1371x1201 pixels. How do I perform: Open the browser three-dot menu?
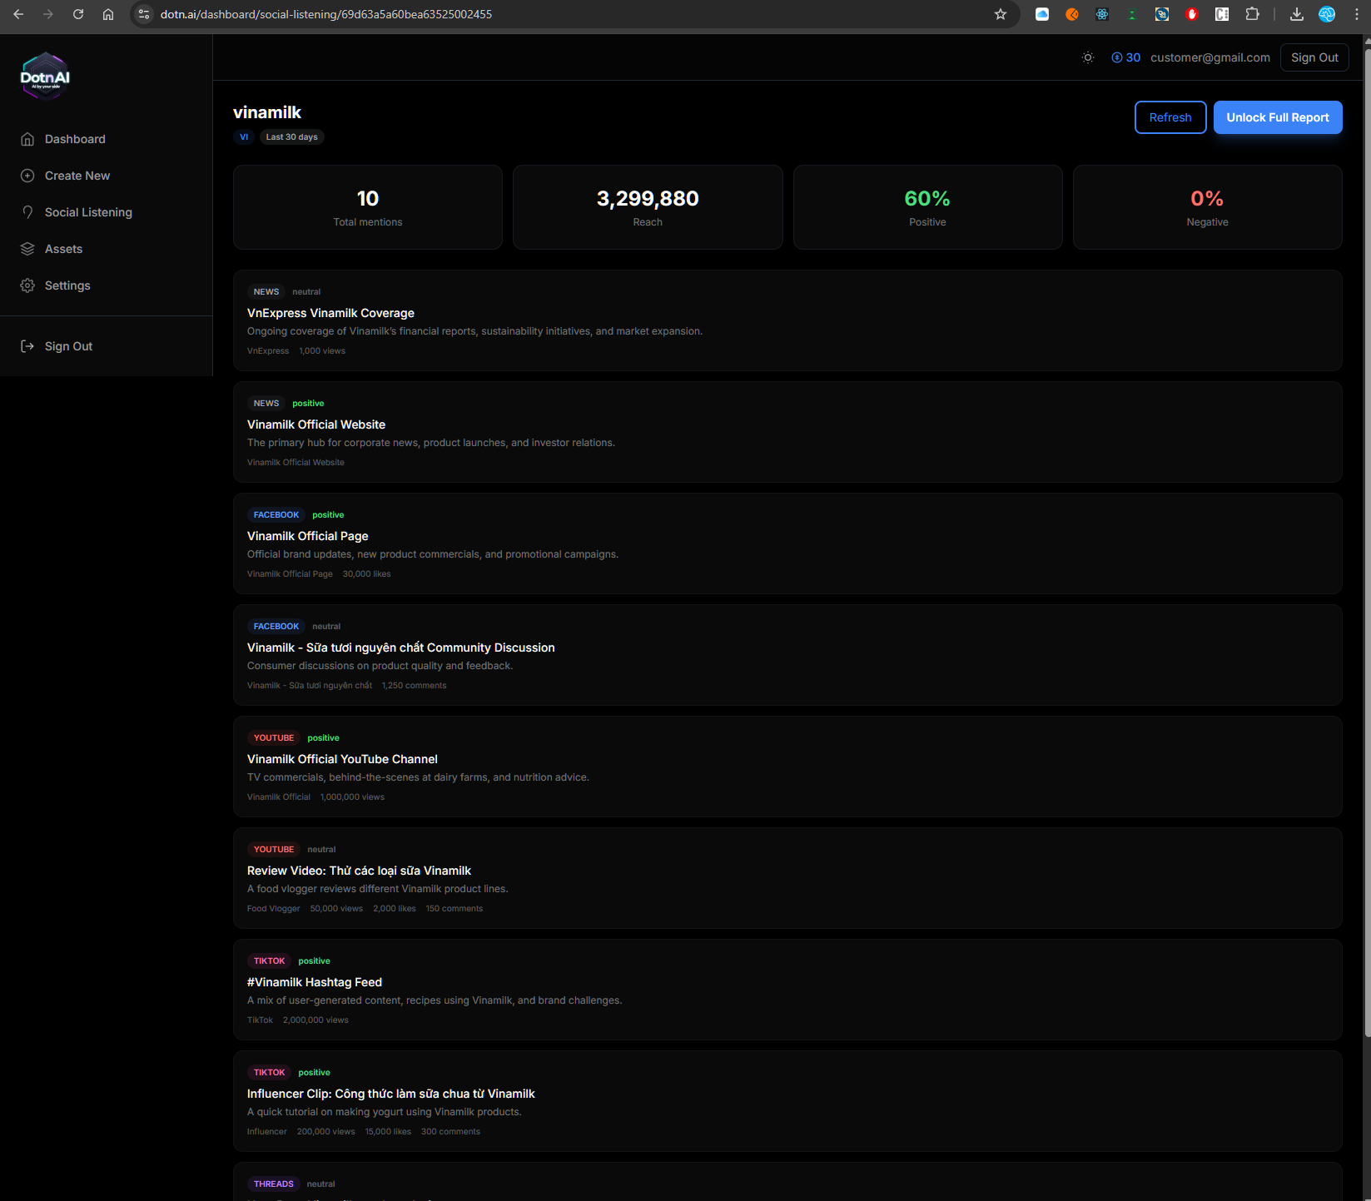[x=1357, y=14]
